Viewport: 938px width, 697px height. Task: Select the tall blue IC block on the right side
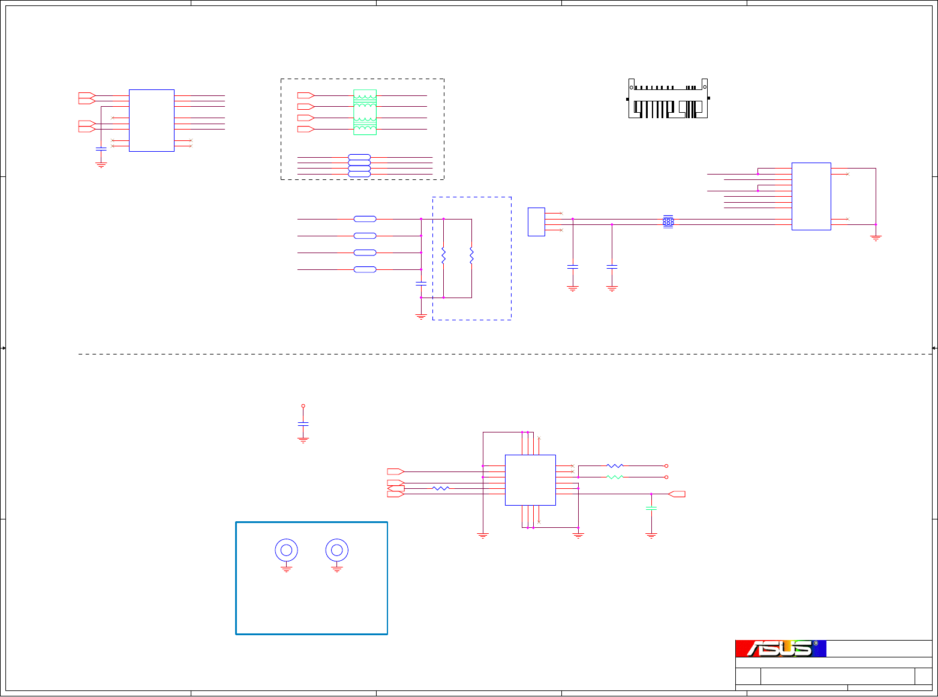[811, 196]
